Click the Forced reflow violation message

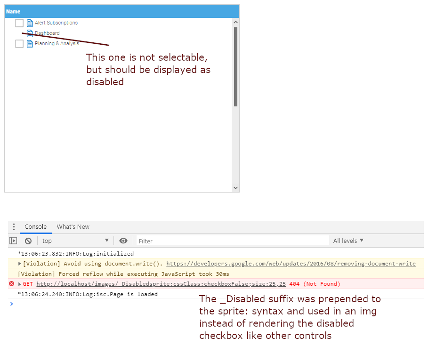(x=123, y=274)
